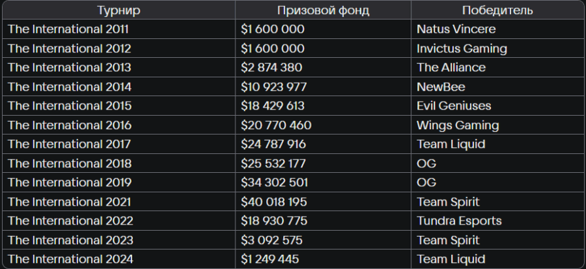Click the $18 930 775 prize cell
The width and height of the screenshot is (586, 269).
(274, 221)
